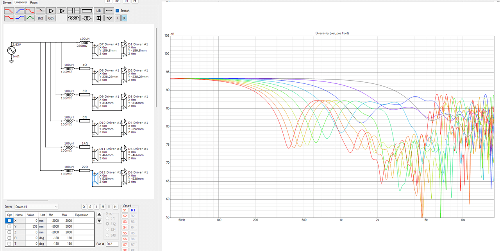This screenshot has width=500, height=251.
Task: Select variant S3
Action: pyautogui.click(x=125, y=222)
